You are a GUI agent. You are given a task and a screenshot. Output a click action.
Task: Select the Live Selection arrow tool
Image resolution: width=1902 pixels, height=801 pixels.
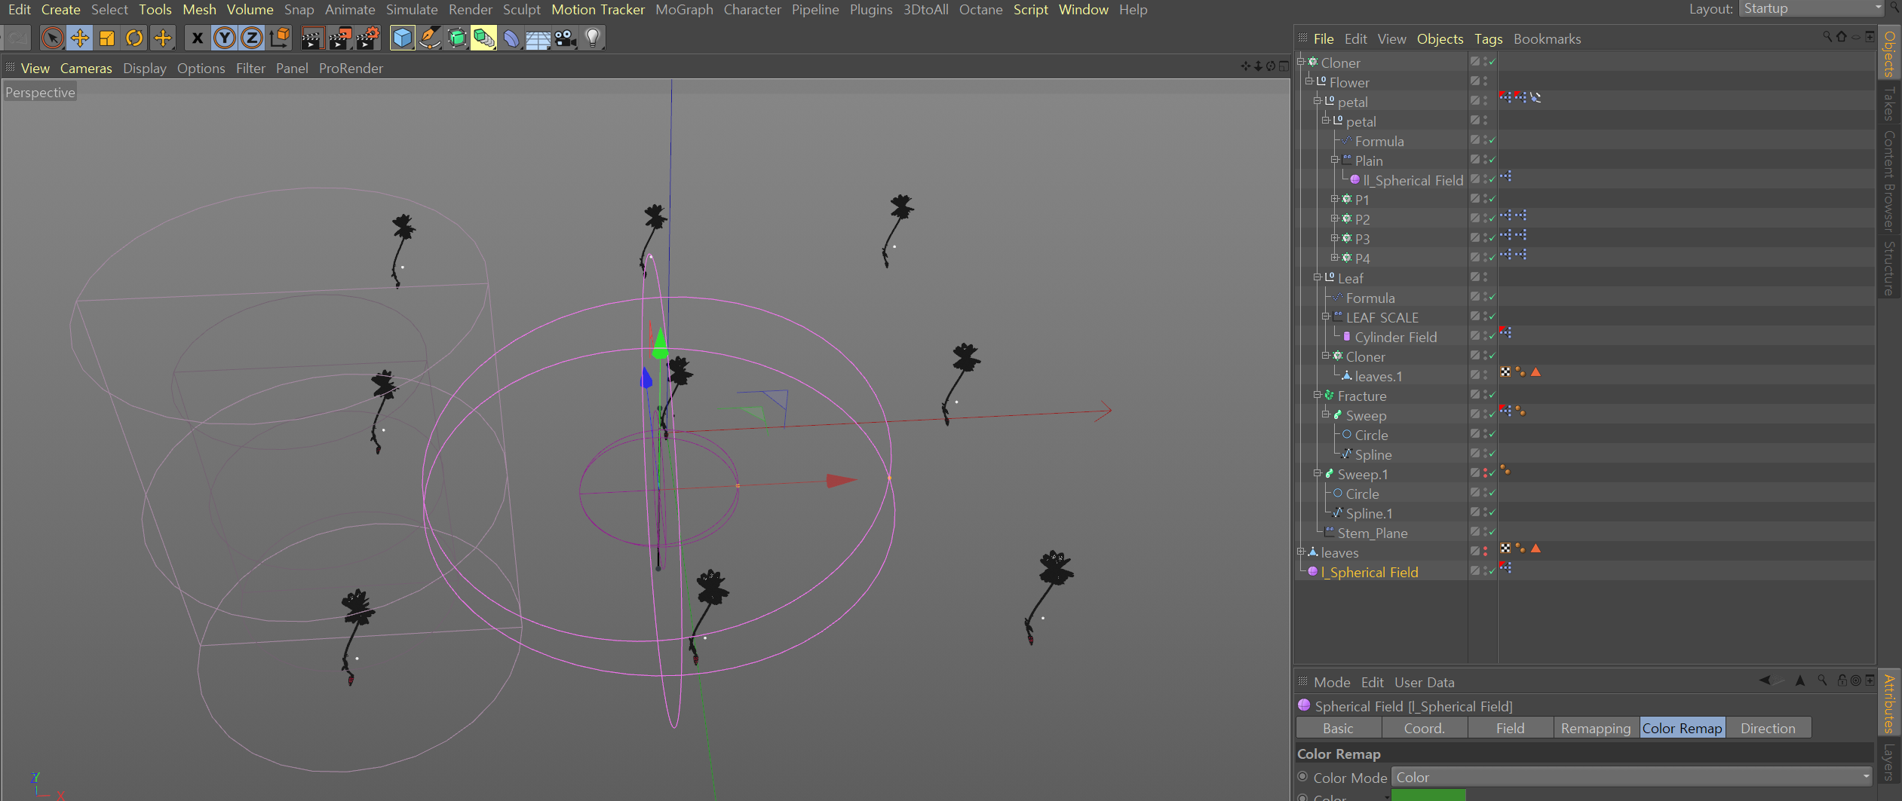coord(52,38)
